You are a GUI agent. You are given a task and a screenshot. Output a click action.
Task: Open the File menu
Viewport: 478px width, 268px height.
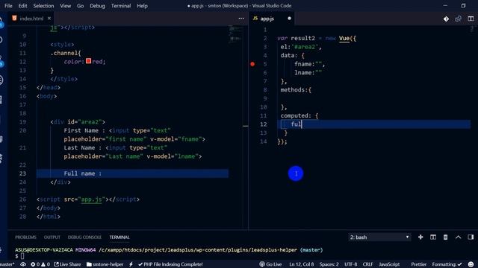[x=8, y=6]
